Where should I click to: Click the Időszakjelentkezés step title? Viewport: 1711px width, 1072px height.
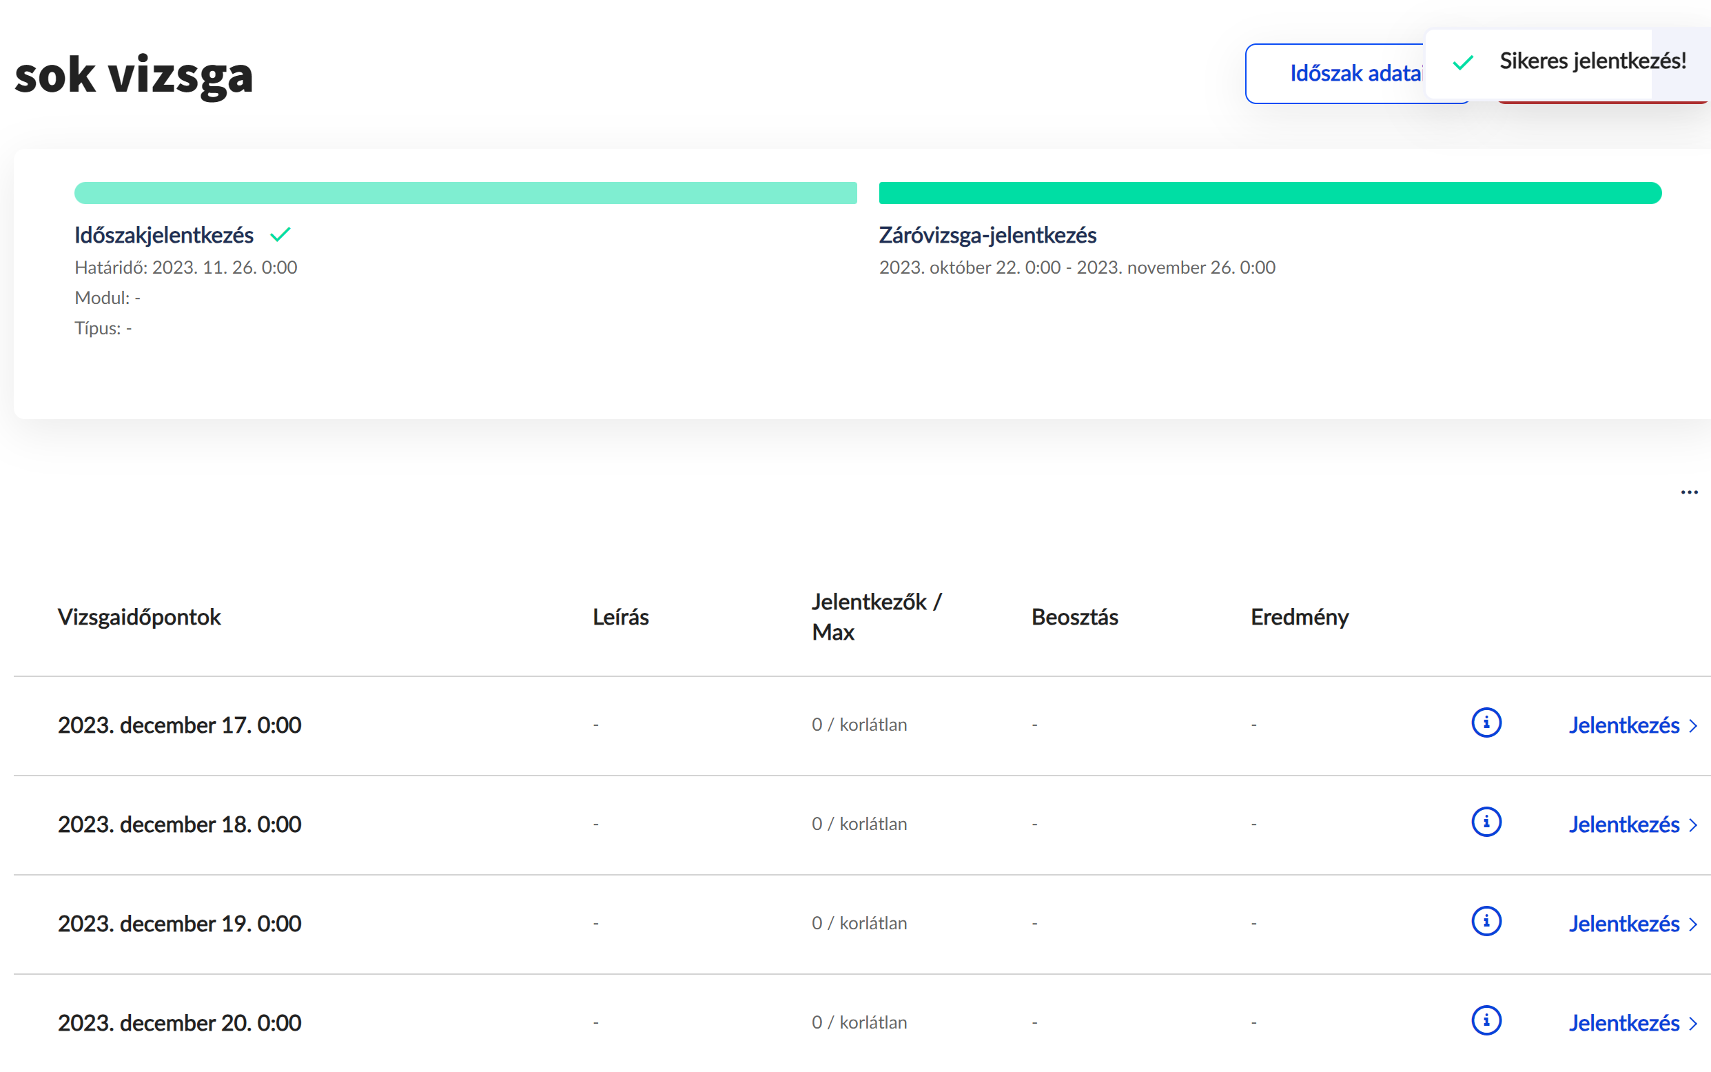point(164,234)
